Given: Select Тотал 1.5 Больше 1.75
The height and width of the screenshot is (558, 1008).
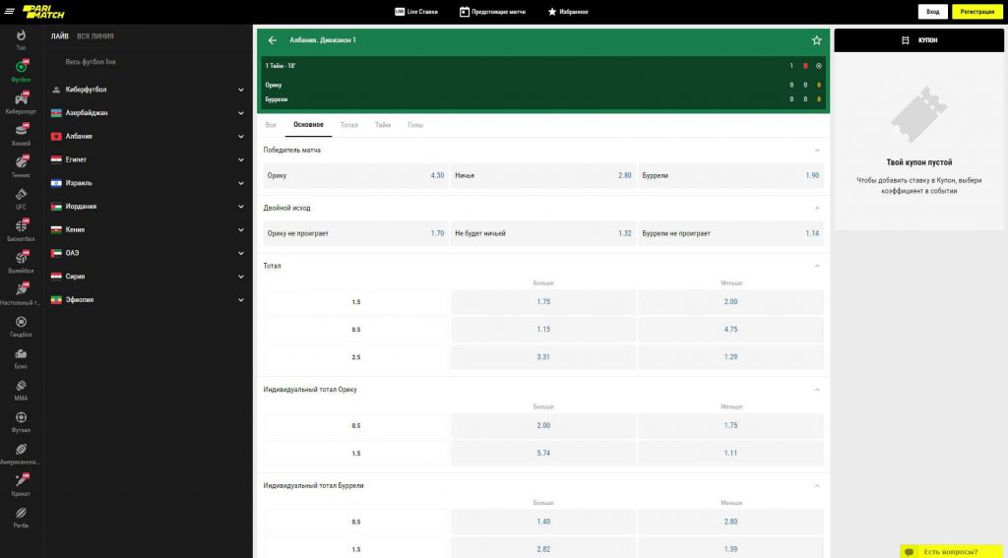Looking at the screenshot, I should coord(543,301).
